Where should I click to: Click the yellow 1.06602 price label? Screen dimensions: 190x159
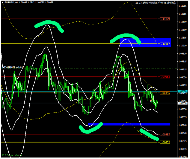pyautogui.click(x=165, y=142)
